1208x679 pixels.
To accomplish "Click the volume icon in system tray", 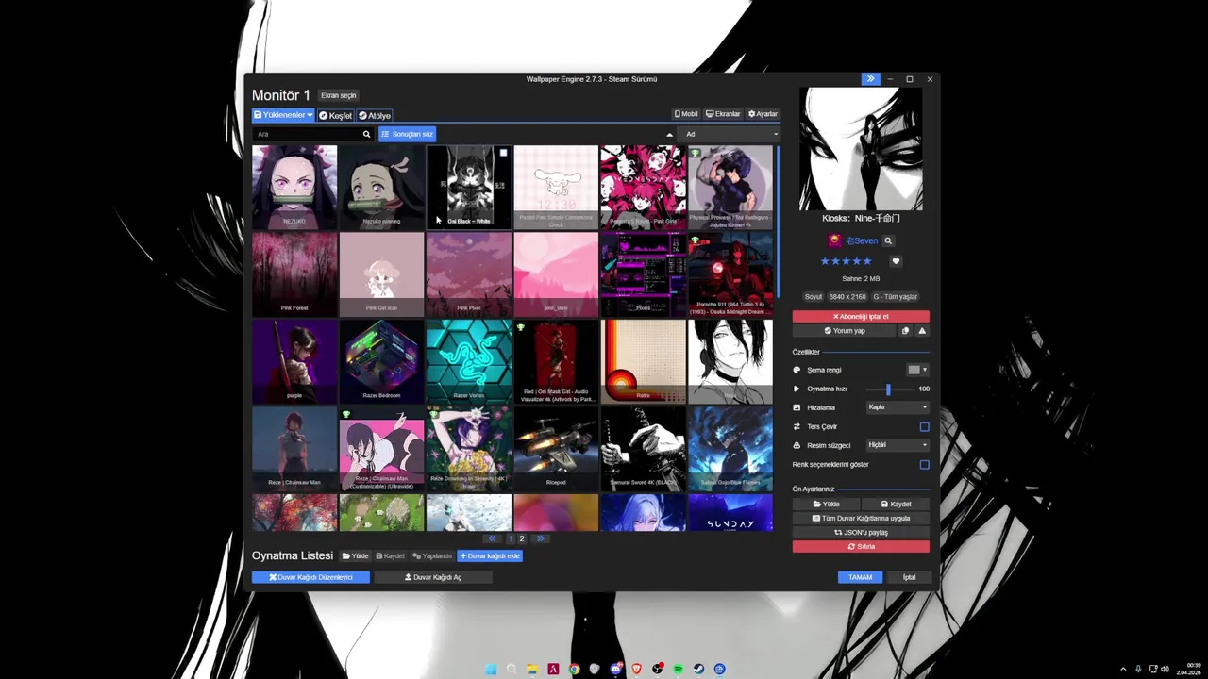I will [1164, 669].
